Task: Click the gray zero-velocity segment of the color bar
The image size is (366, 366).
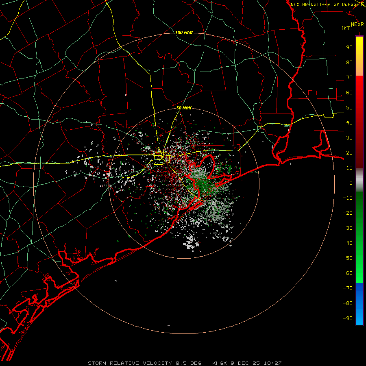Action: 359,180
